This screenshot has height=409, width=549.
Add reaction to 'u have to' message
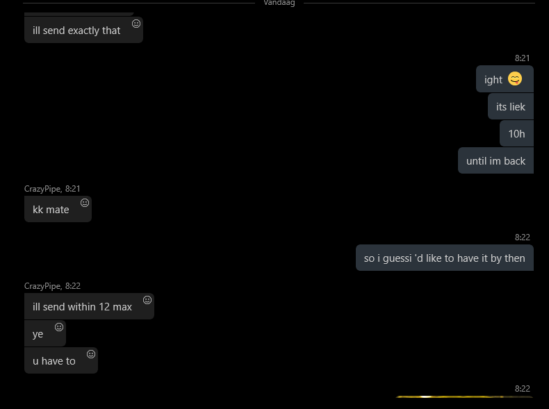91,354
